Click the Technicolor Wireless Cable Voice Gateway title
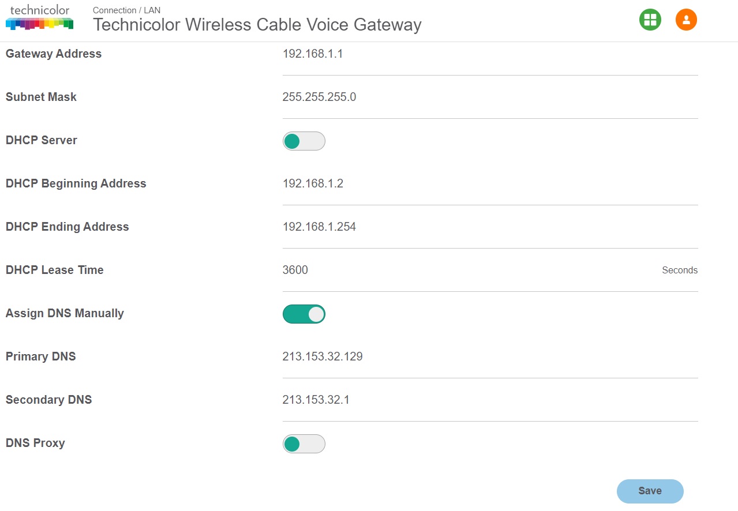This screenshot has width=738, height=511. (x=257, y=25)
